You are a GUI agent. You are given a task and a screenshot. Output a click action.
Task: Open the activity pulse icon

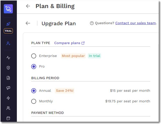pos(8,58)
